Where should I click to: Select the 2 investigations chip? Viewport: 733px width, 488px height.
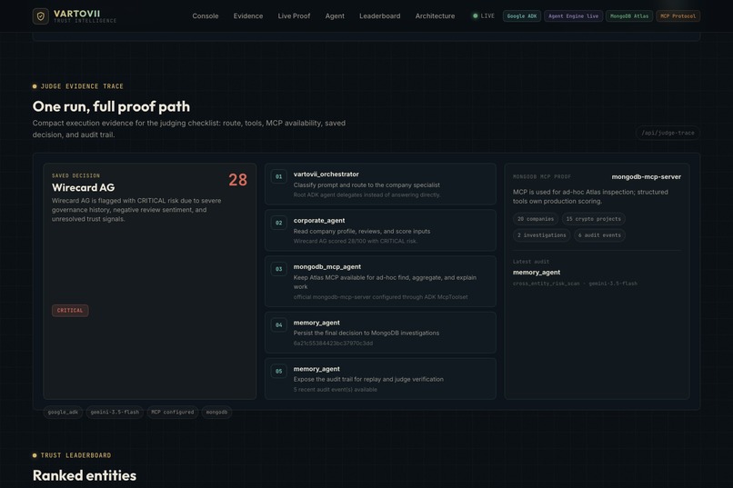pyautogui.click(x=541, y=234)
